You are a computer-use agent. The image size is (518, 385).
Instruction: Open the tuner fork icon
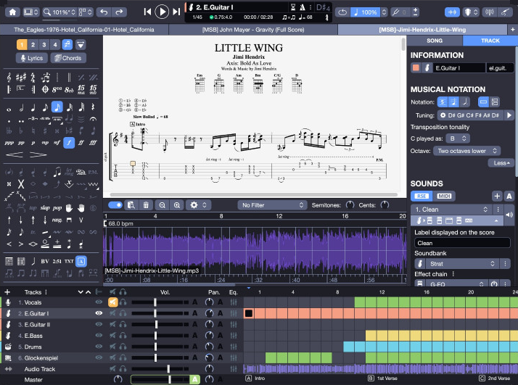pyautogui.click(x=395, y=12)
